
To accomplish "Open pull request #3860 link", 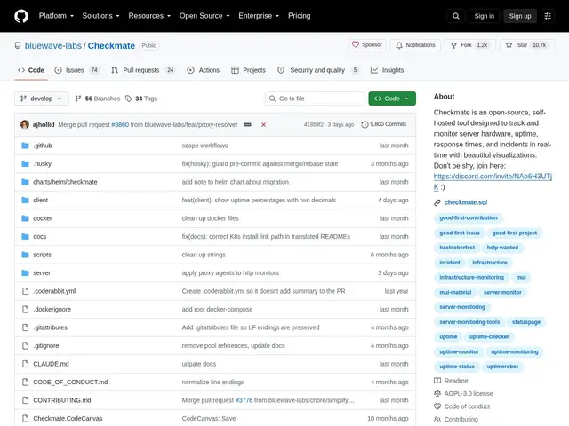I will 120,124.
